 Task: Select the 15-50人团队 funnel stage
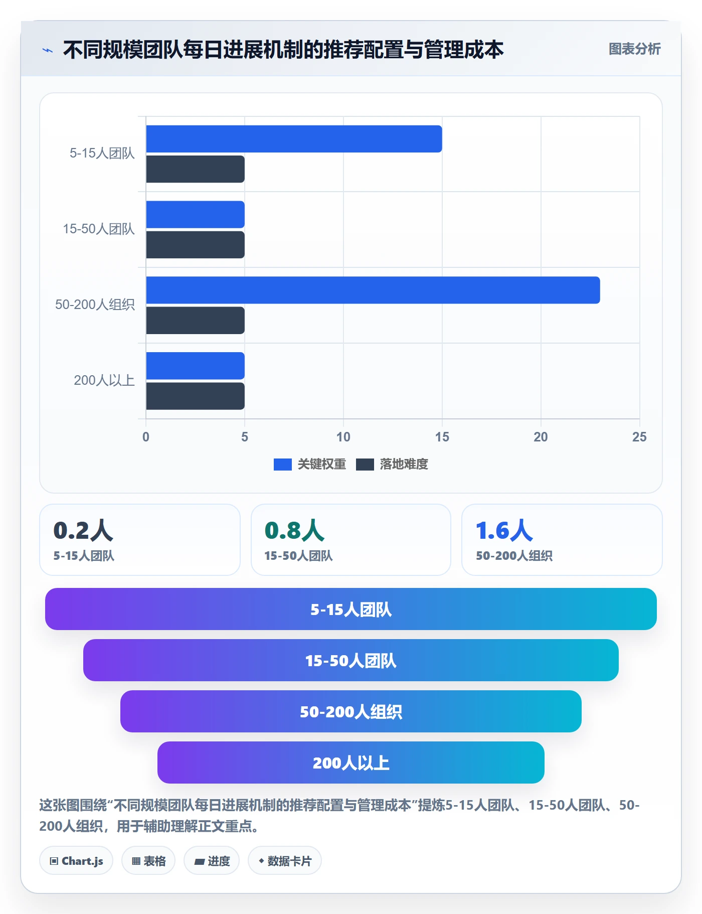point(351,660)
